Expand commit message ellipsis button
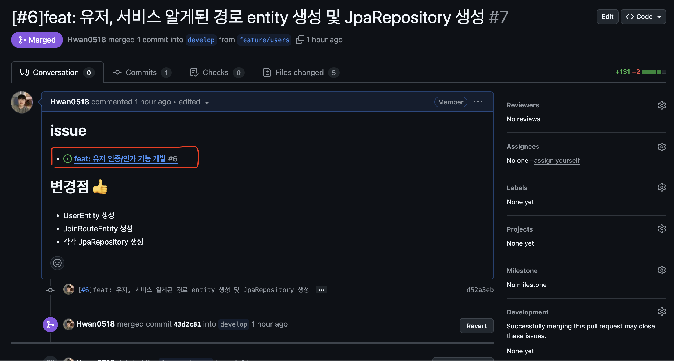Image resolution: width=674 pixels, height=361 pixels. (x=321, y=290)
